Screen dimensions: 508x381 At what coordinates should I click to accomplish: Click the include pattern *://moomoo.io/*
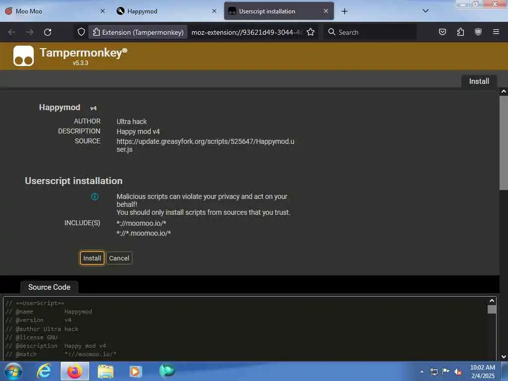click(x=141, y=223)
